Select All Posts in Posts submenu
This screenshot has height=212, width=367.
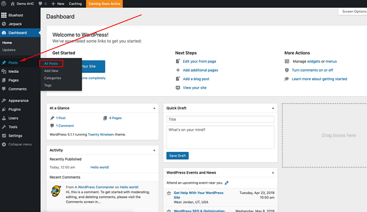(51, 63)
